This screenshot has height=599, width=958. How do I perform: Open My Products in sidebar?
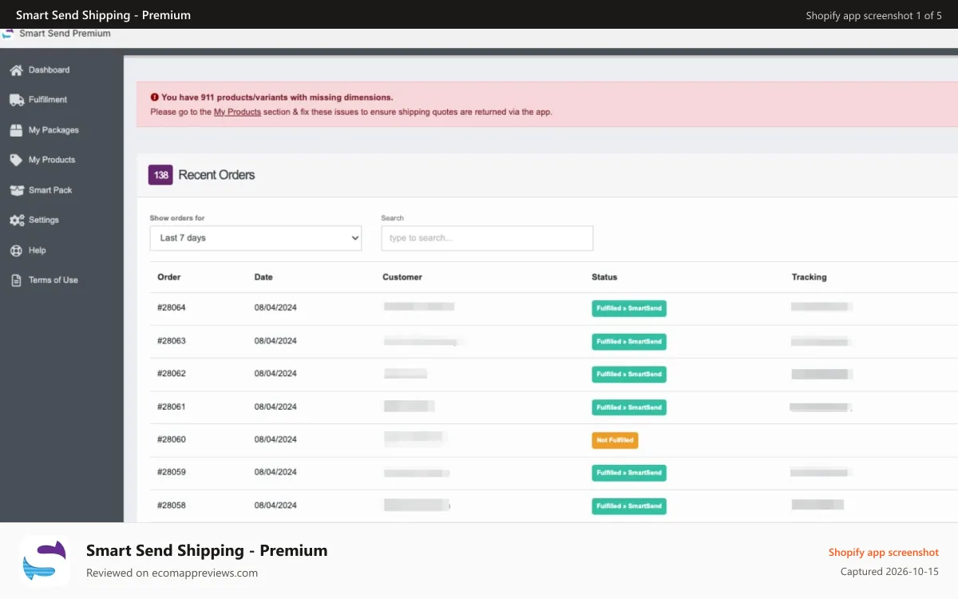tap(52, 160)
